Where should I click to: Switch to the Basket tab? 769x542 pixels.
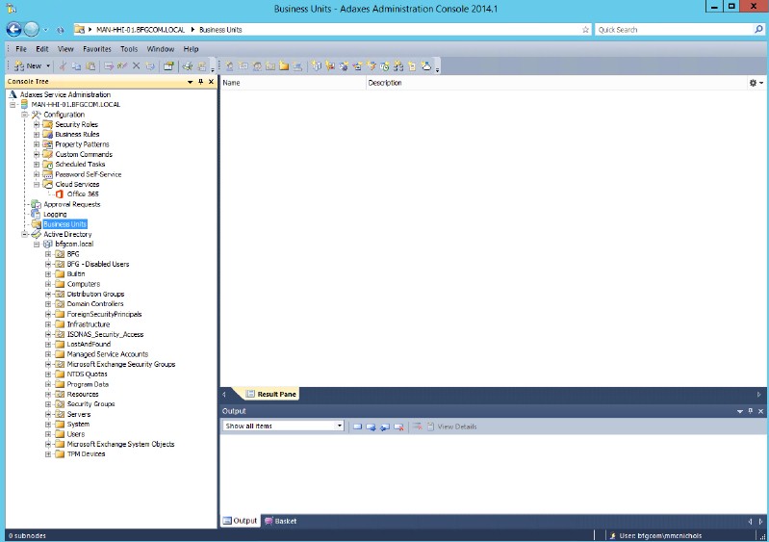coord(280,521)
